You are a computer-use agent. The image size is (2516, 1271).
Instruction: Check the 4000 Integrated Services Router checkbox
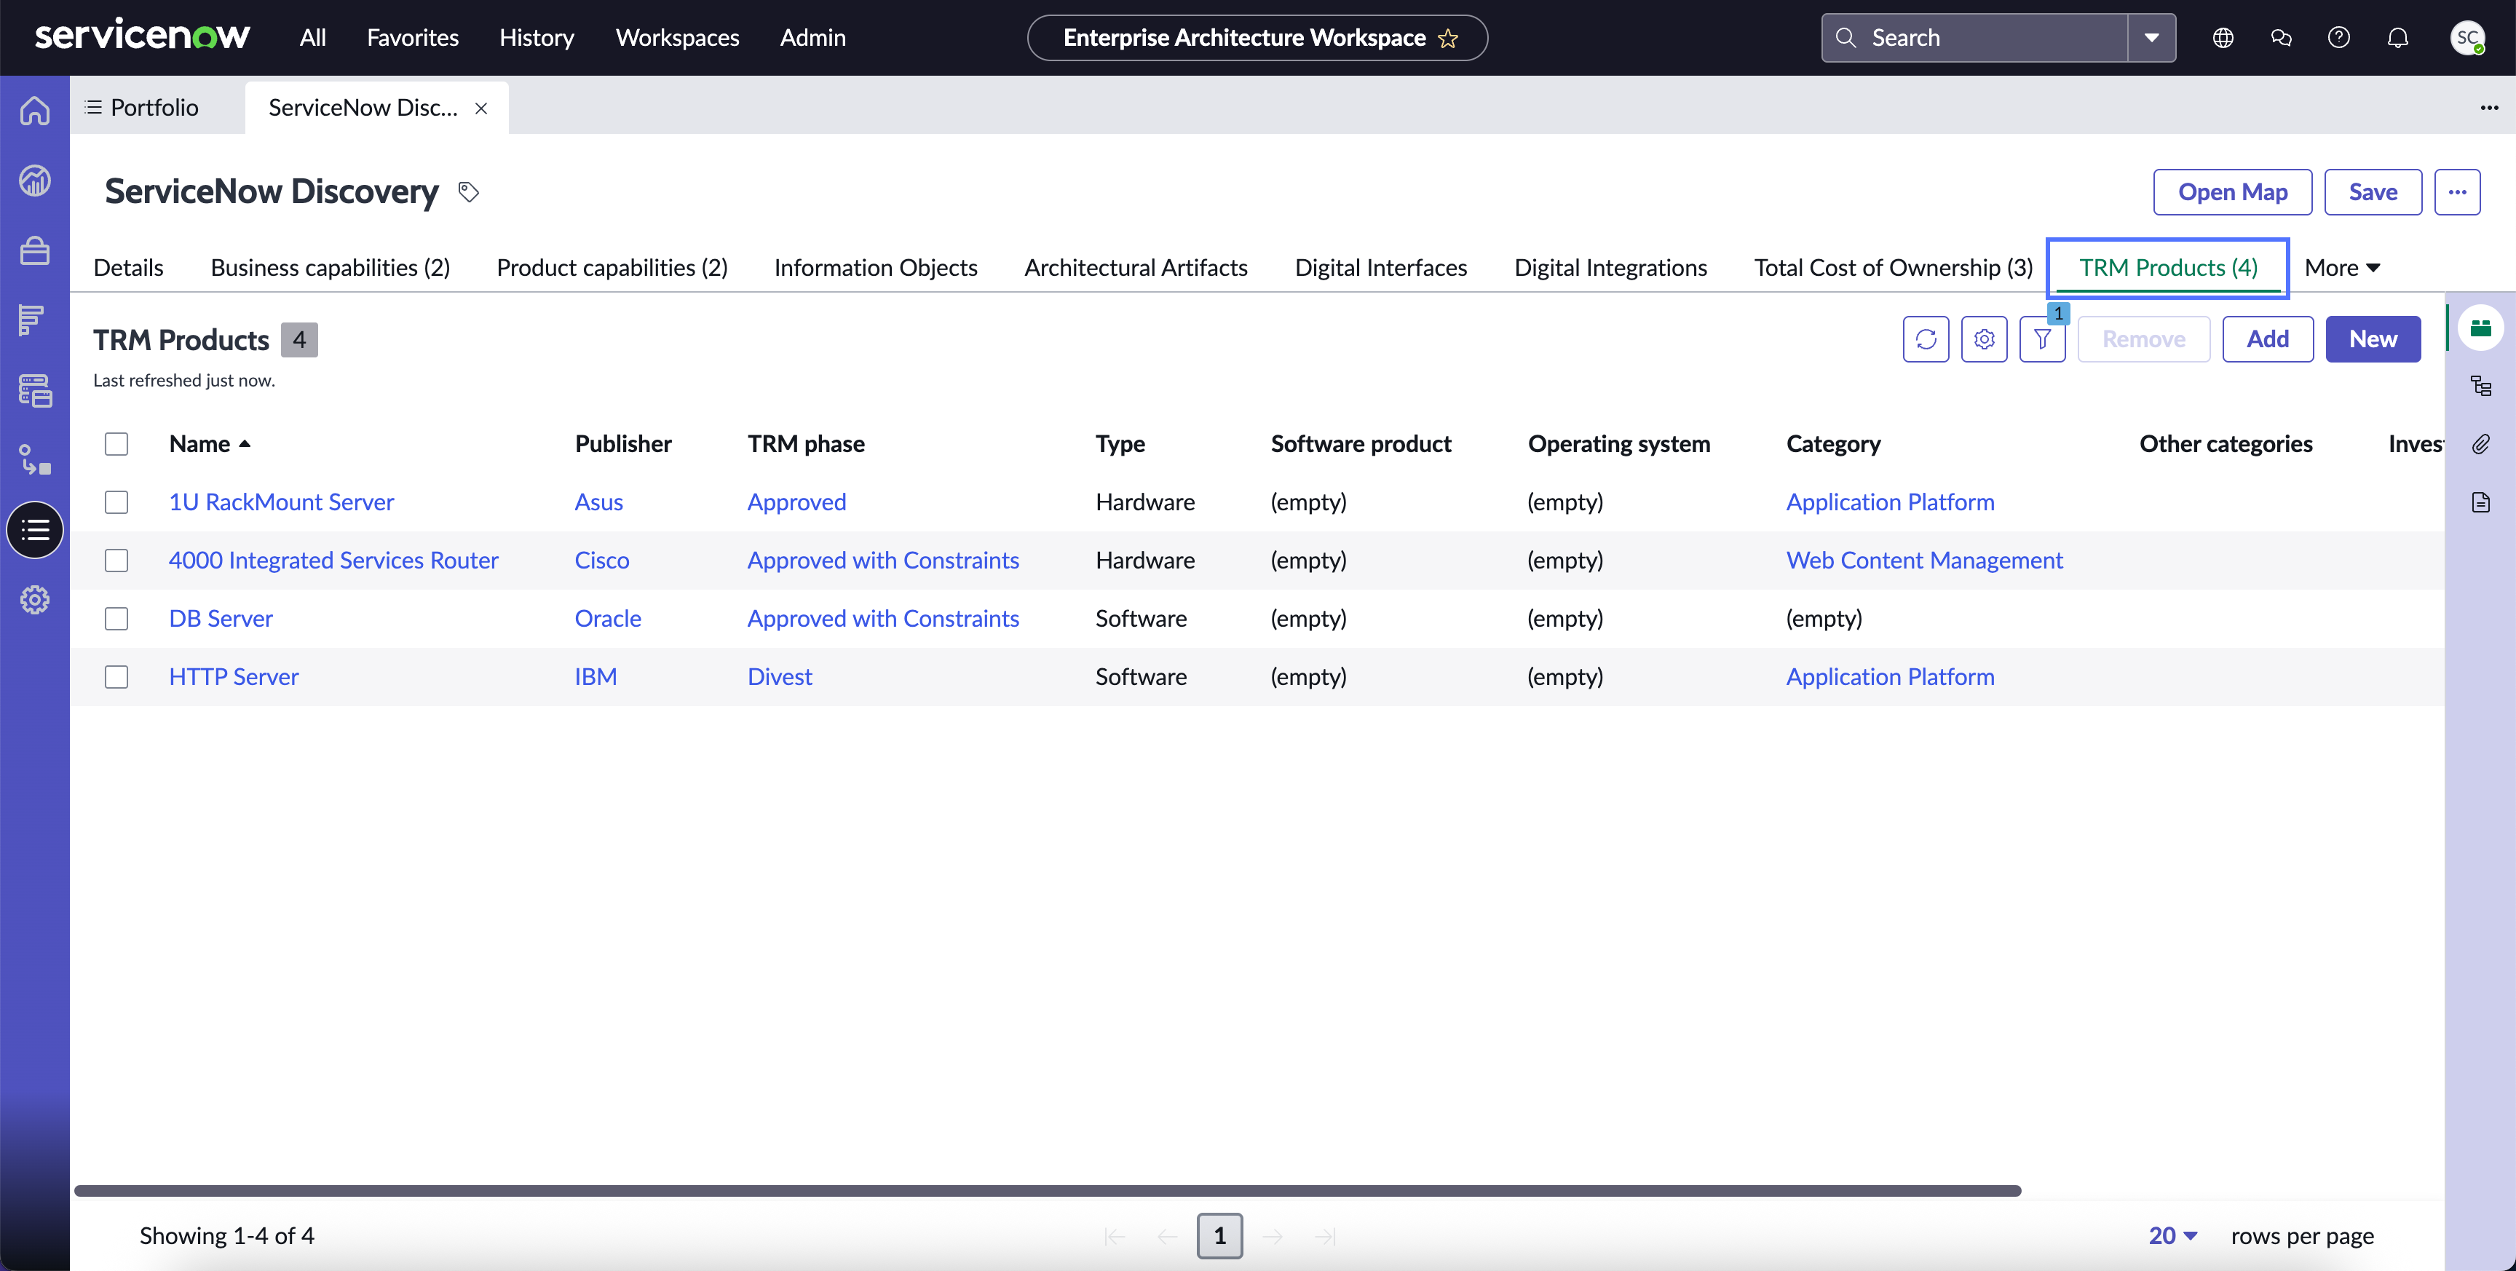[x=116, y=560]
